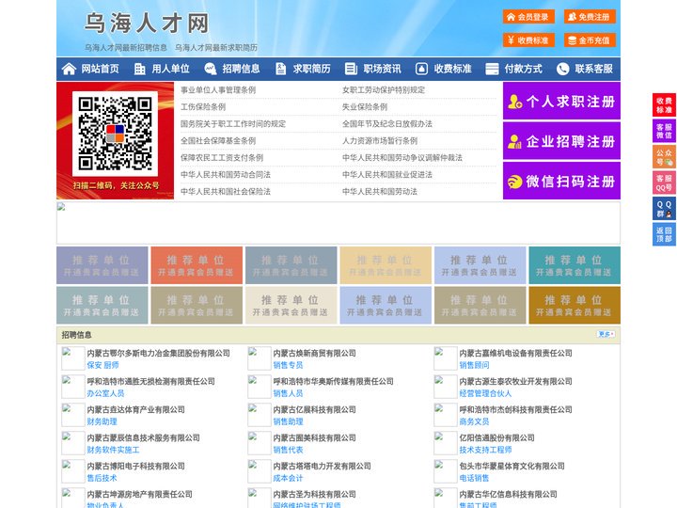The image size is (677, 508).
Task: Click the dark gold 推荐单位 banner in bottom row
Action: coord(575,305)
